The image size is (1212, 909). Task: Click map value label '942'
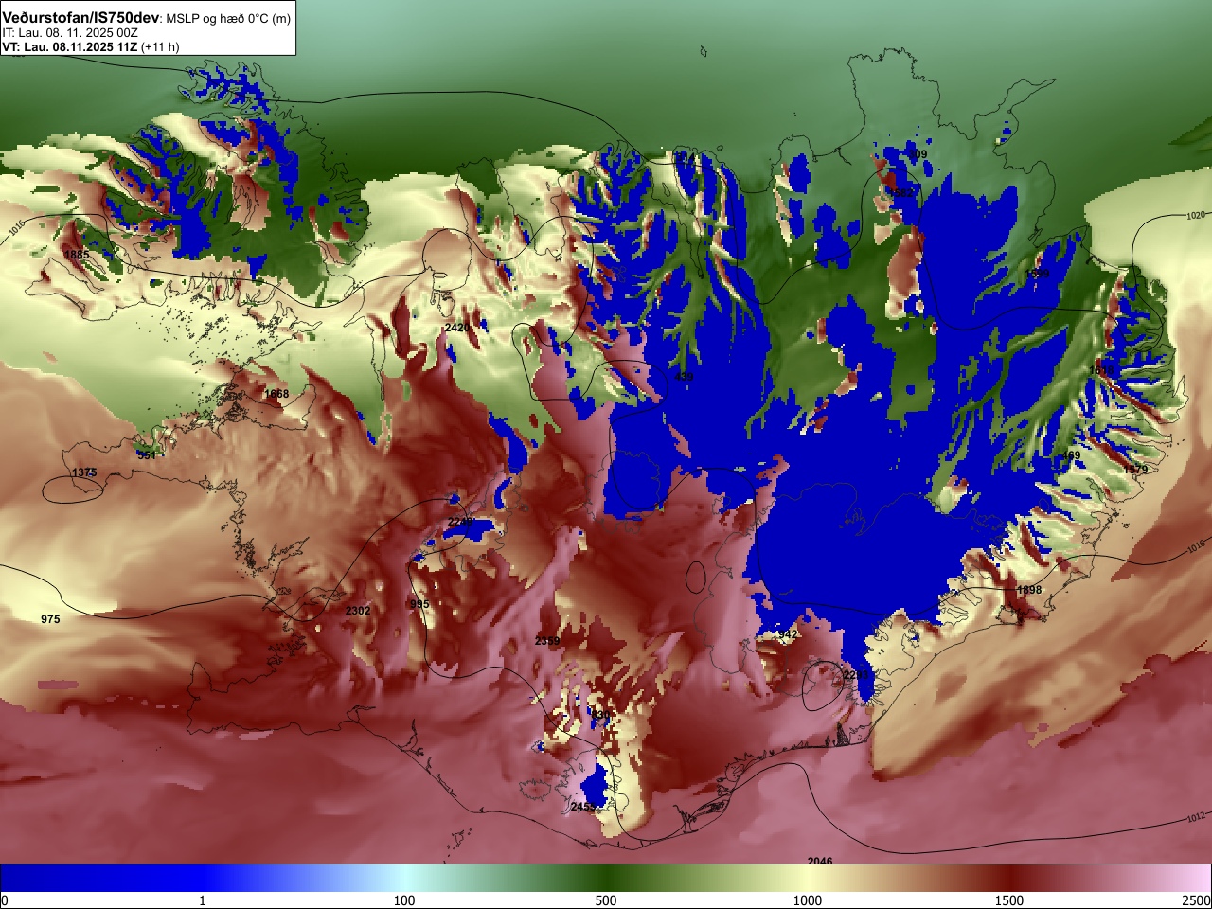(788, 634)
